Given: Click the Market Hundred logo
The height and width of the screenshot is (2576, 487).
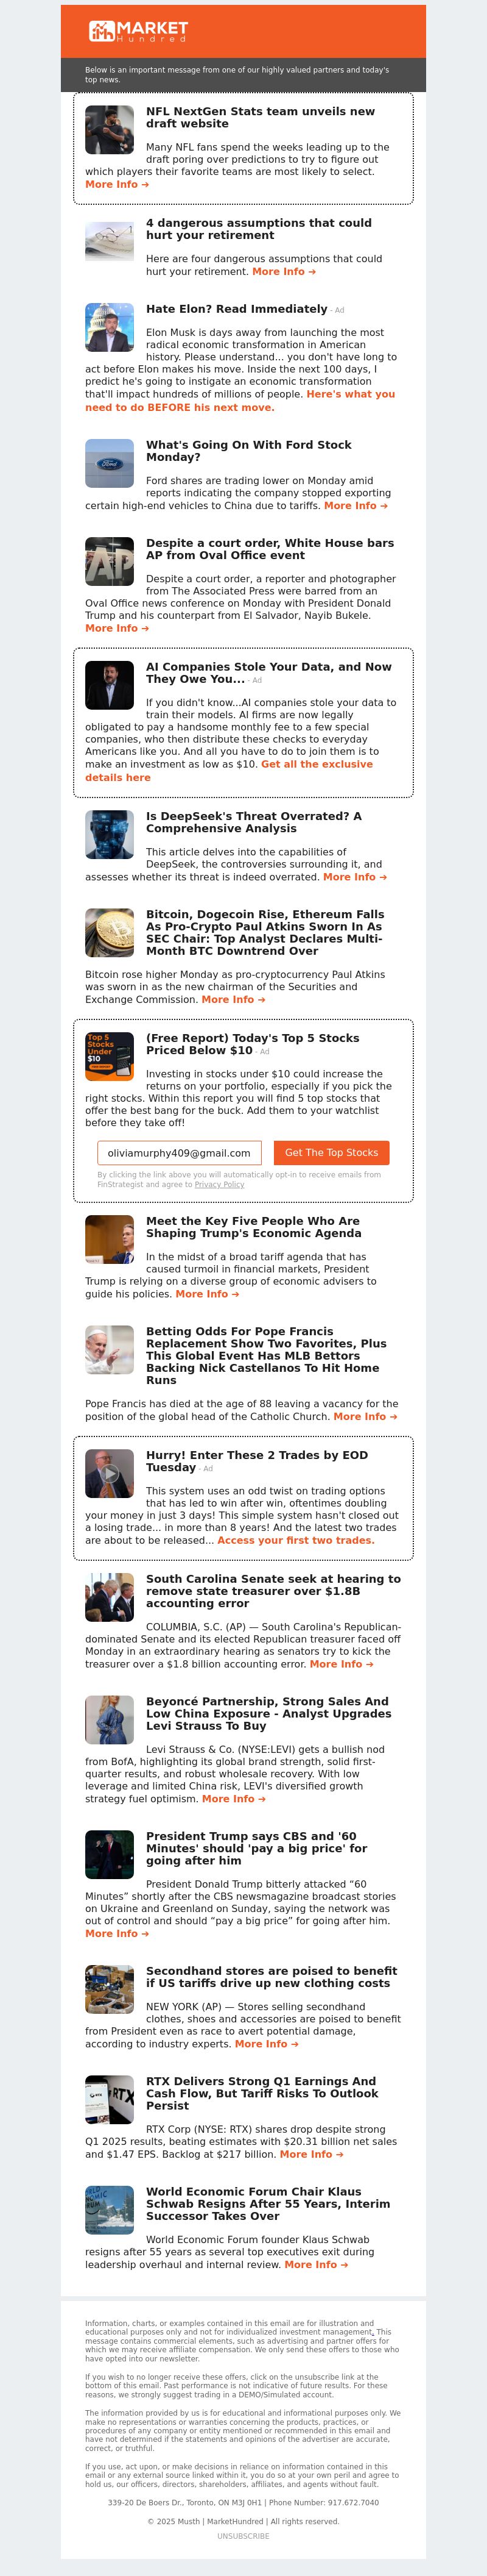Looking at the screenshot, I should 138,31.
